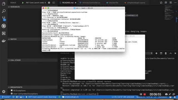
Task: Close the README.md tab
Action: (76, 2)
